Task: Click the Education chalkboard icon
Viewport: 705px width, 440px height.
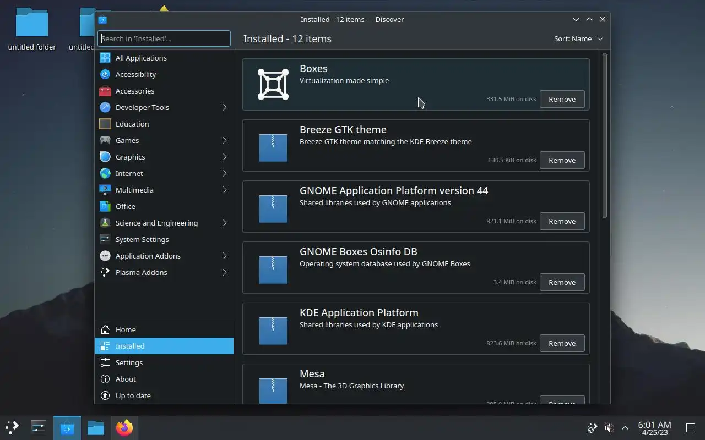Action: [105, 124]
